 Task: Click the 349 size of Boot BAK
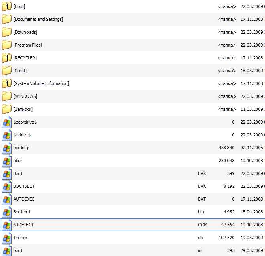pyautogui.click(x=231, y=174)
